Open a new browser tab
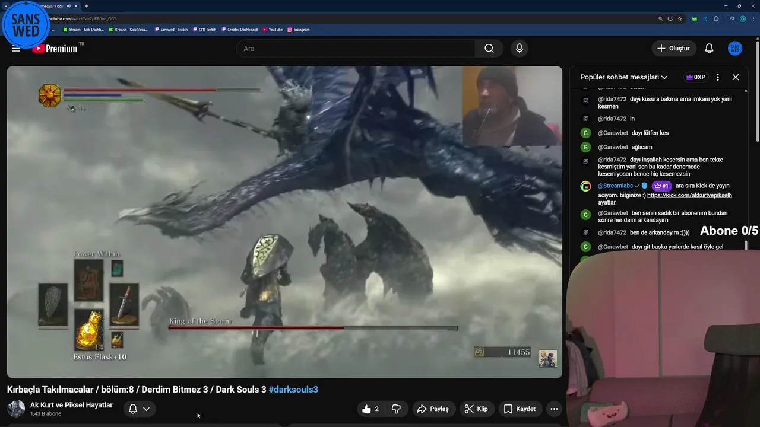 87,6
